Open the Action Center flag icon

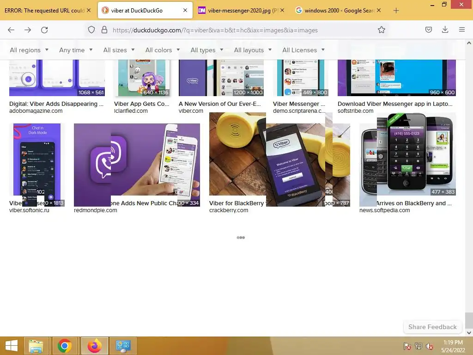point(407,346)
